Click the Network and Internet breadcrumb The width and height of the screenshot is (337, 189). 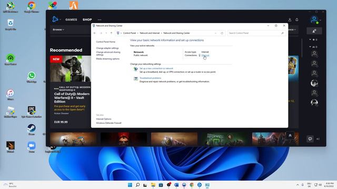pos(150,33)
